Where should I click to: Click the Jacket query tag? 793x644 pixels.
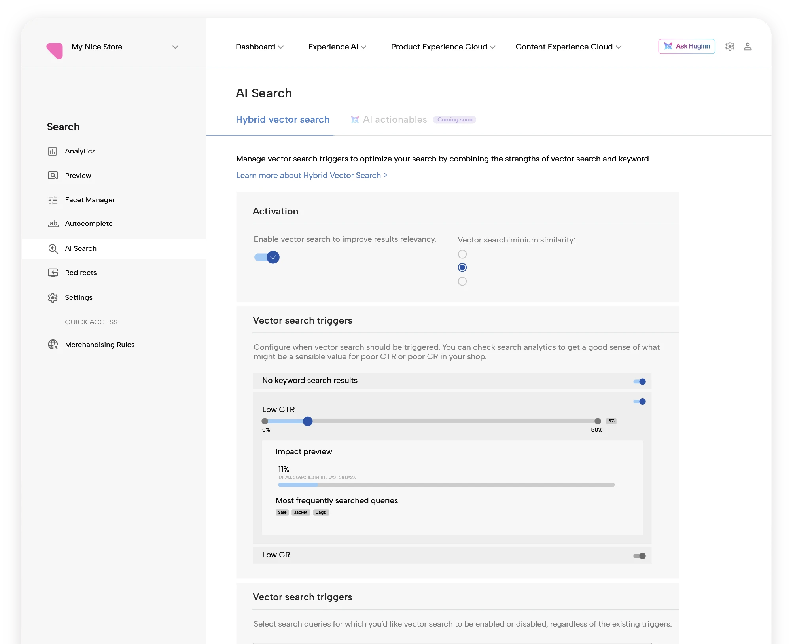click(301, 513)
